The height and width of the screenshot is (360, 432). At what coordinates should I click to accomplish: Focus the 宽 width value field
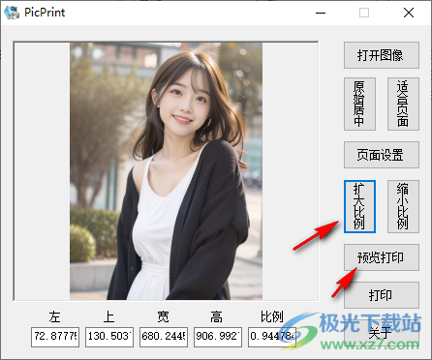[164, 337]
